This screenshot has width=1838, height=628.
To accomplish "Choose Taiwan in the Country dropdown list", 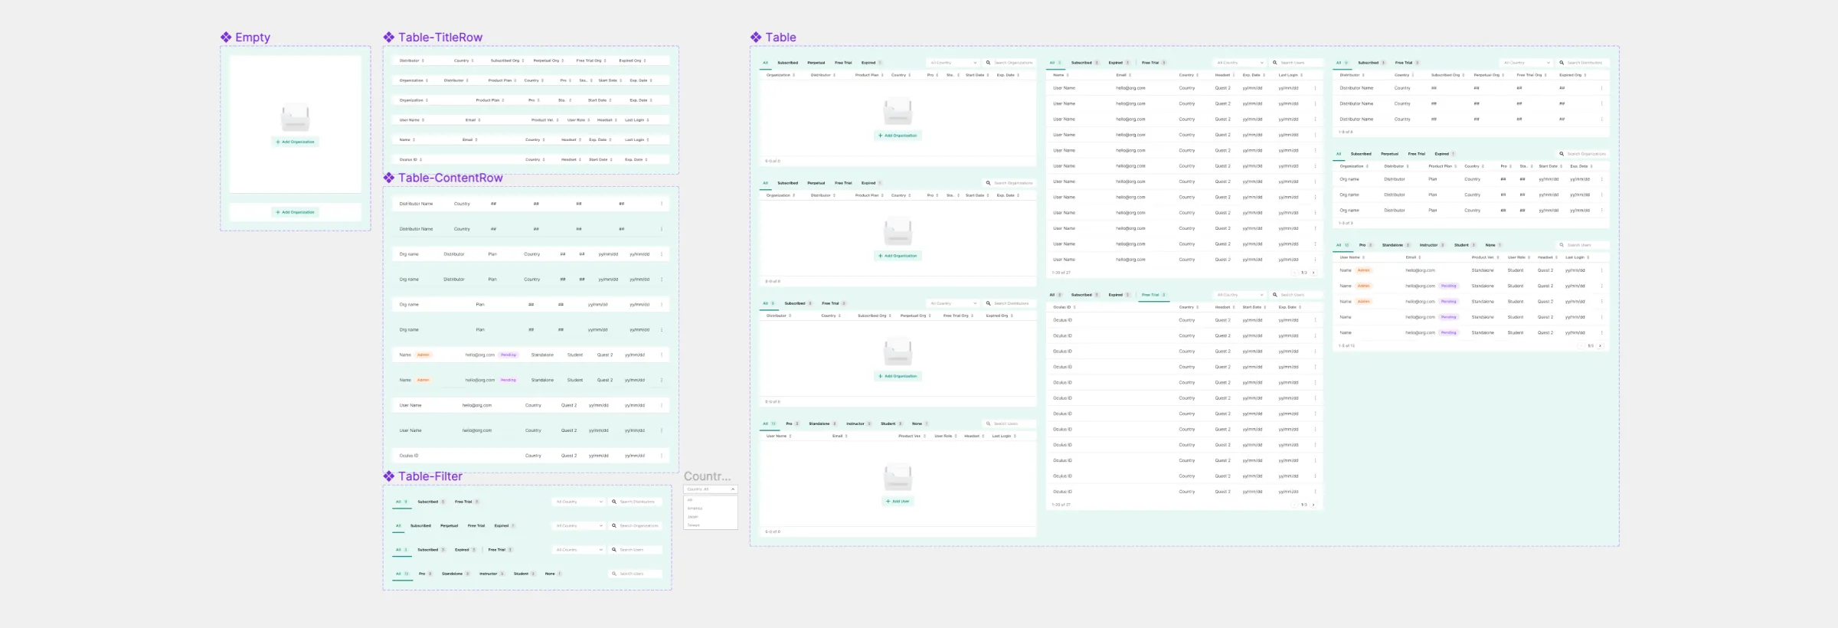I will click(693, 525).
